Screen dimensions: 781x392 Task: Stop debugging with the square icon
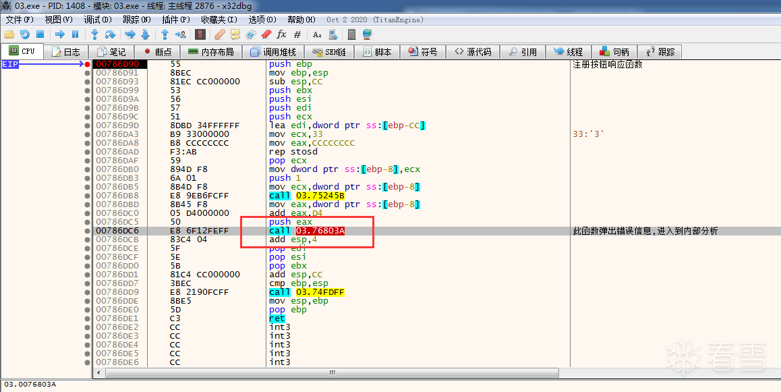click(x=40, y=34)
